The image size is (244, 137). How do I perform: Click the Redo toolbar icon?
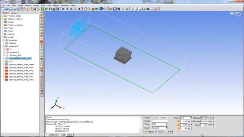[x=29, y=9]
